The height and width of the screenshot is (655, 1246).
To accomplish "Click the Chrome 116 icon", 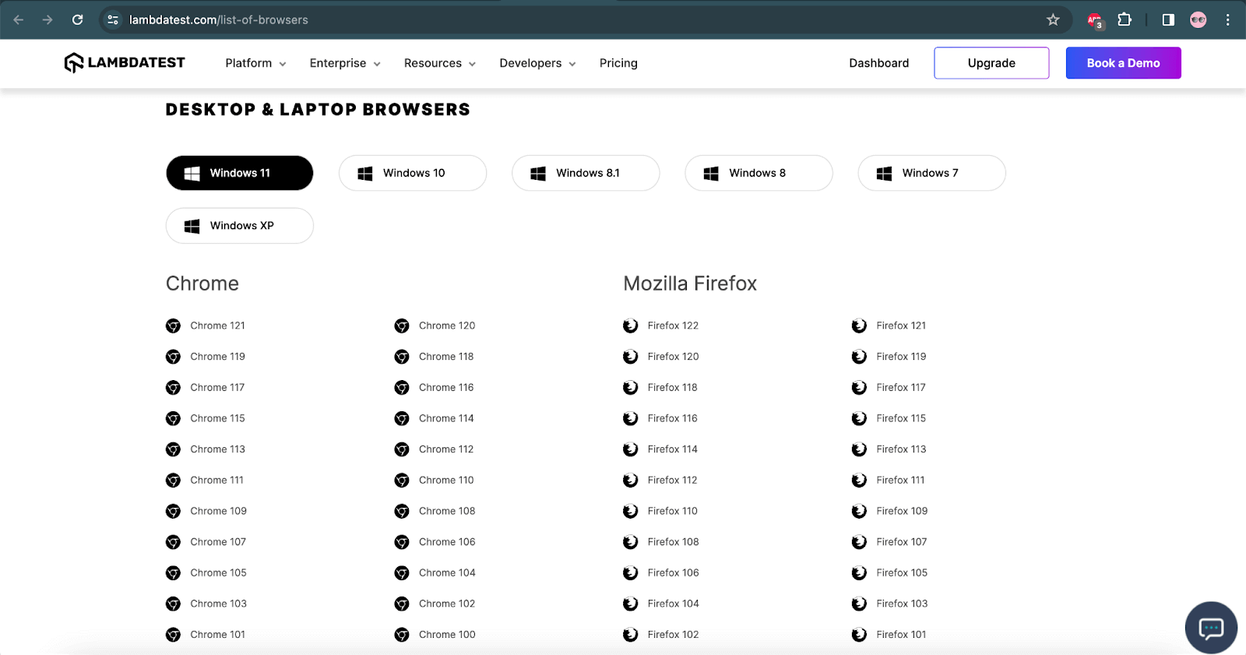I will pyautogui.click(x=402, y=388).
